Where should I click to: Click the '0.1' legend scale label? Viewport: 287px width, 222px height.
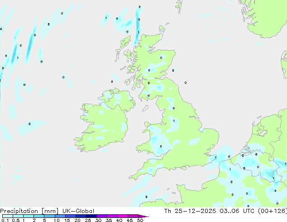click(5, 220)
